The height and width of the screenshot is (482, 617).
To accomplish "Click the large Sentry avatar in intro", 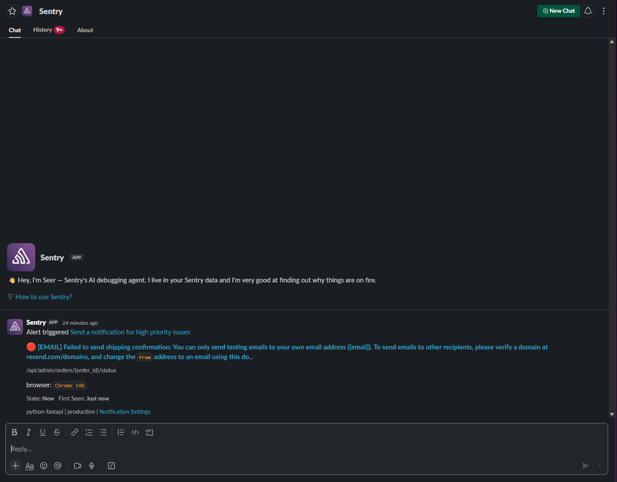I will 21,257.
